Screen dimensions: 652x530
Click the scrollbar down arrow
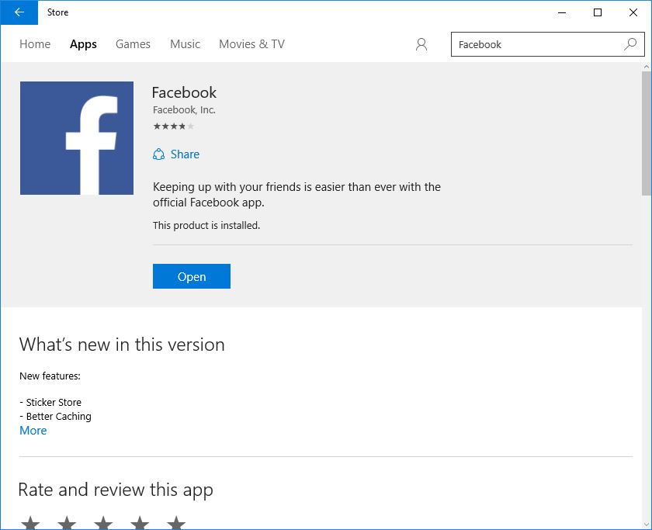pyautogui.click(x=647, y=525)
